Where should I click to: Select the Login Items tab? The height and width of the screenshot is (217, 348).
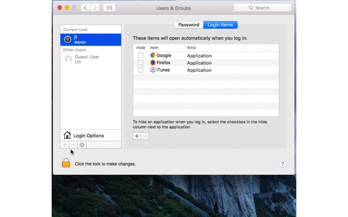click(220, 24)
